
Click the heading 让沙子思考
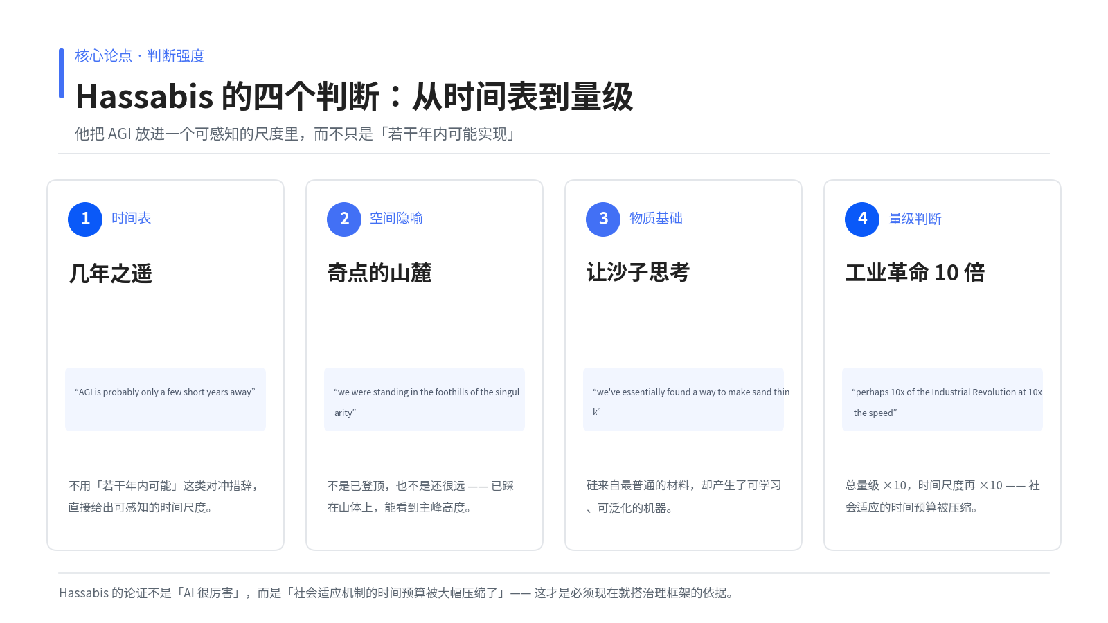[x=638, y=272]
